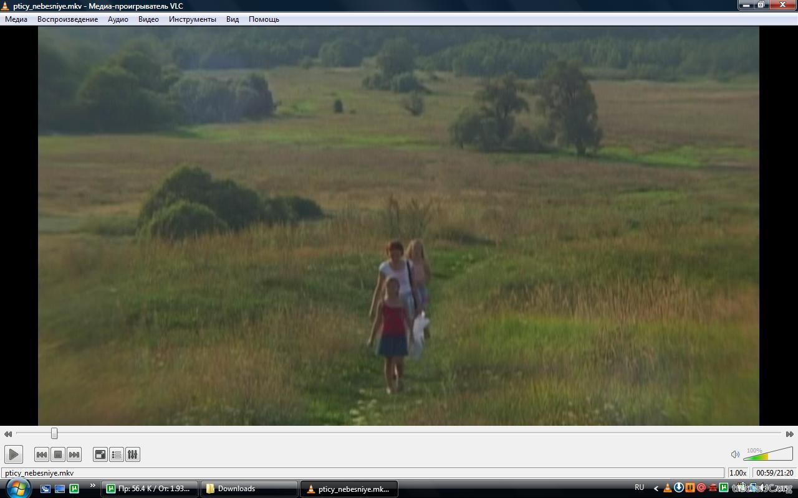Toggle fullscreen video mode icon
Image resolution: width=798 pixels, height=498 pixels.
click(100, 454)
